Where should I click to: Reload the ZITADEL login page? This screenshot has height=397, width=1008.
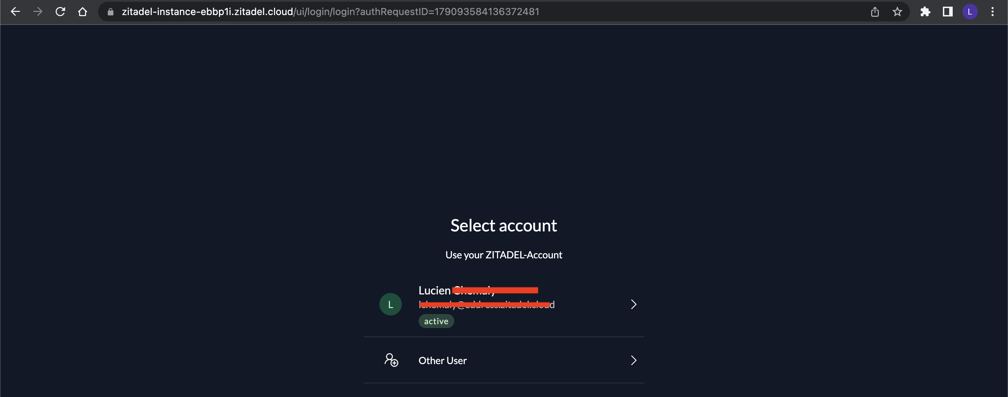click(x=60, y=12)
